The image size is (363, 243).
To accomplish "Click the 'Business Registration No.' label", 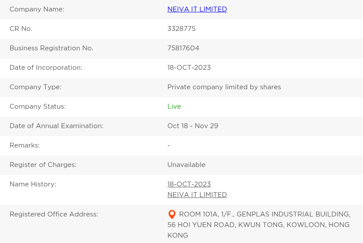I will 51,48.
